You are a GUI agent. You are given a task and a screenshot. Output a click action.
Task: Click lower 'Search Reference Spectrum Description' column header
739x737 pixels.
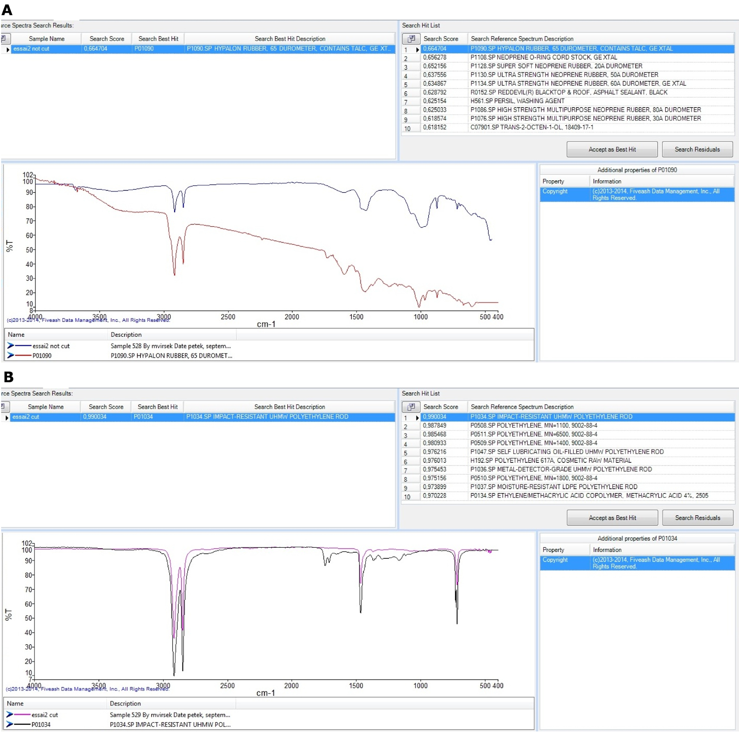coord(522,406)
